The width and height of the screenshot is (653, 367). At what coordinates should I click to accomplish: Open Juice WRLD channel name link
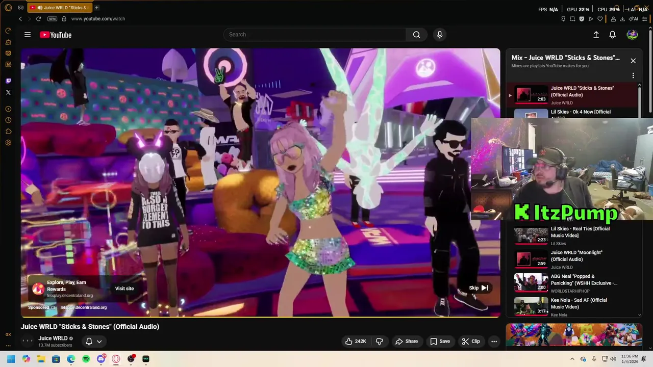[53, 338]
